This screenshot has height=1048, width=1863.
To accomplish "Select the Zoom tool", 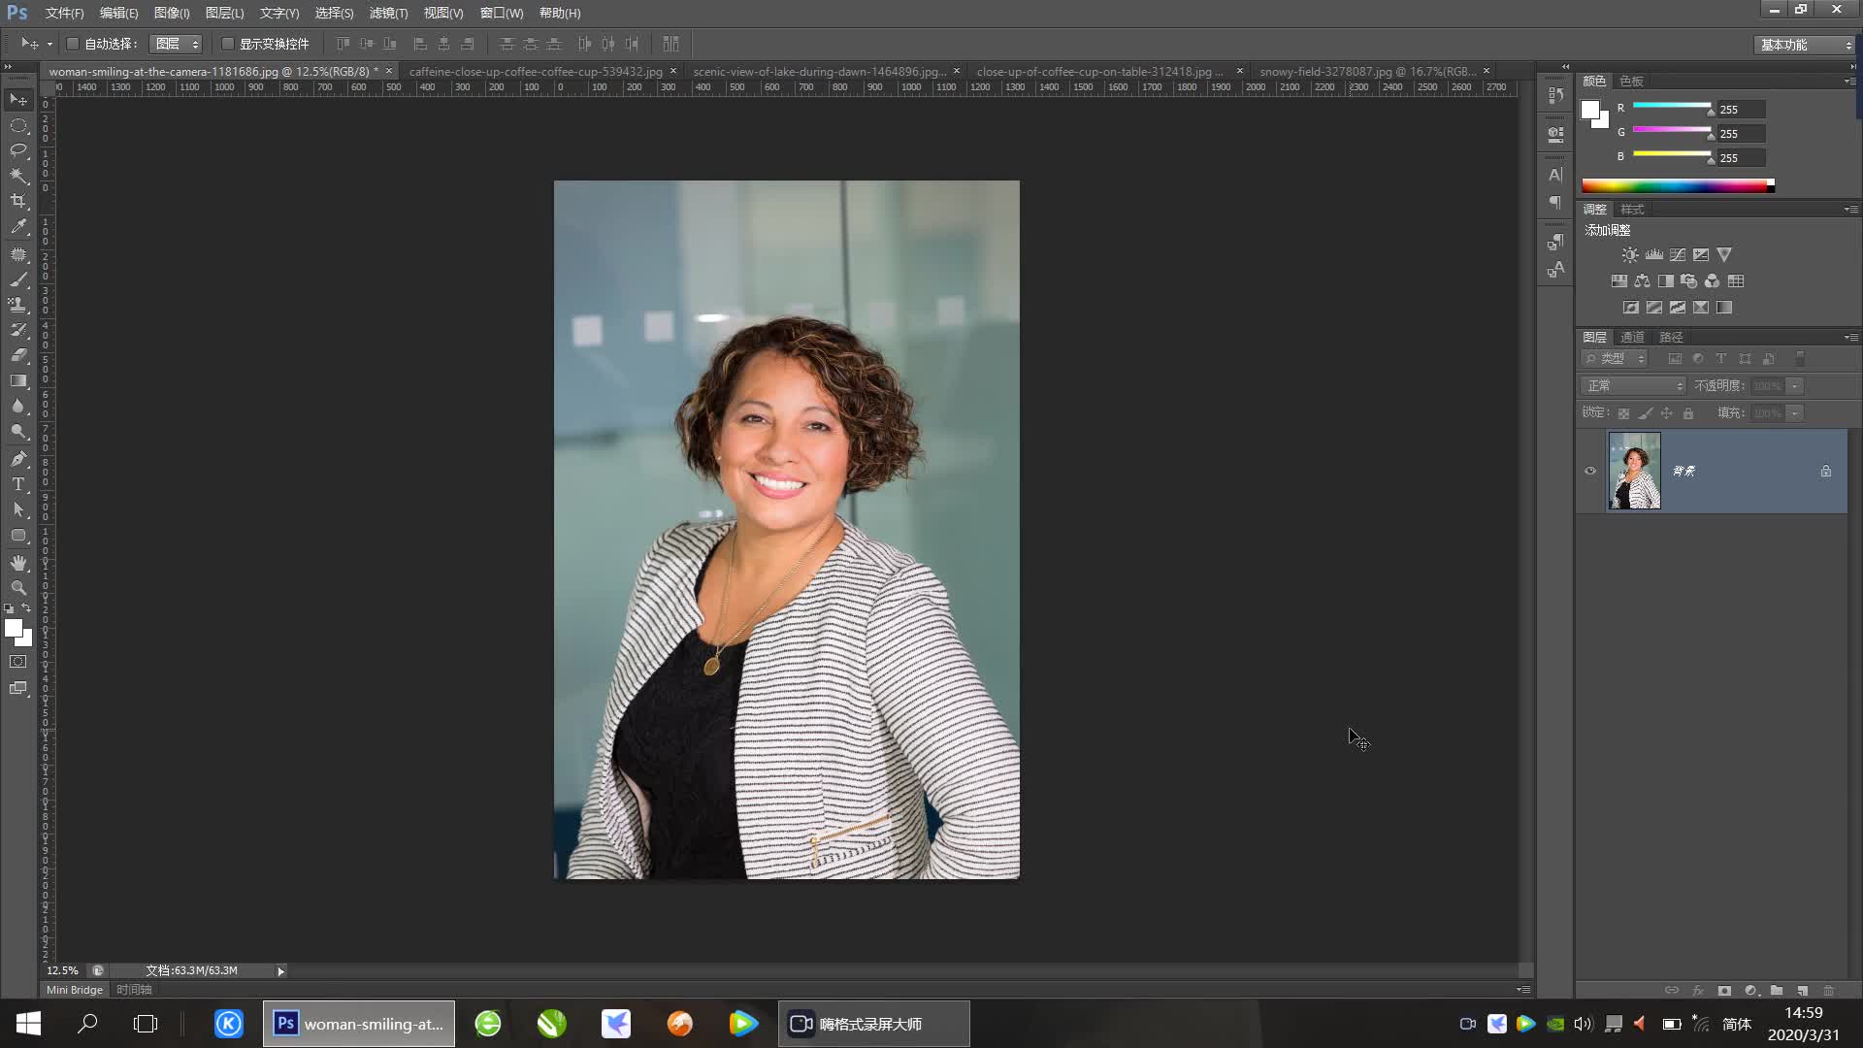I will [x=18, y=588].
